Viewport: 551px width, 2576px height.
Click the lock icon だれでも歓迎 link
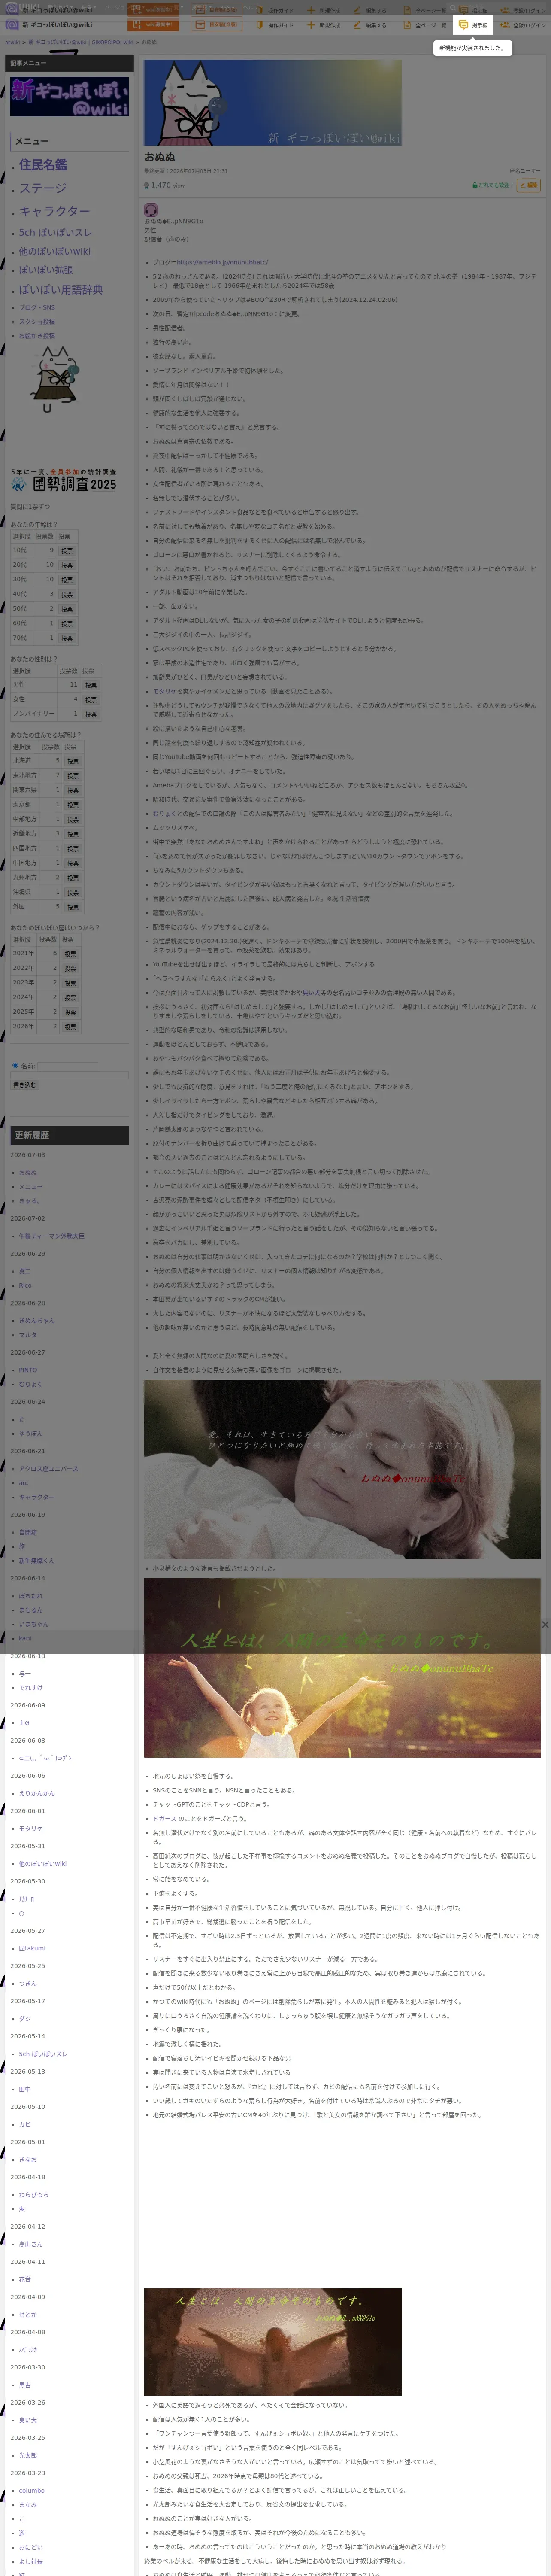tap(492, 185)
